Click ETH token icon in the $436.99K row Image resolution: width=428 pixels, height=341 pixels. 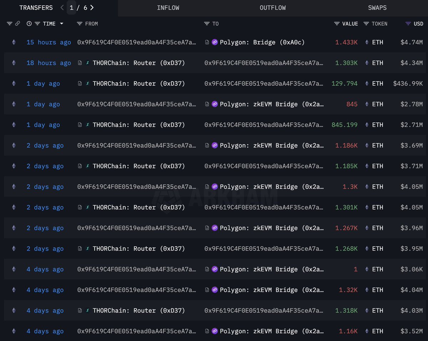pos(367,84)
